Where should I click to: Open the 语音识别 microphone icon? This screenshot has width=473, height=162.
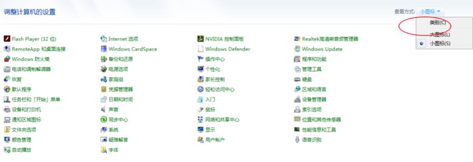click(x=297, y=140)
